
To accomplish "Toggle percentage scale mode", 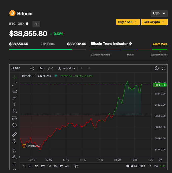I will point(150,166).
